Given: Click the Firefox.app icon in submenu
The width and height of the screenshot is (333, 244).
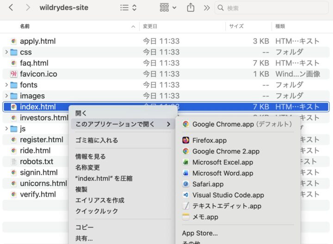Looking at the screenshot, I should pos(185,140).
